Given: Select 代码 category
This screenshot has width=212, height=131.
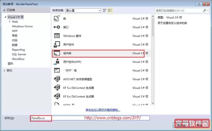Looking at the screenshot, I should [15, 40].
